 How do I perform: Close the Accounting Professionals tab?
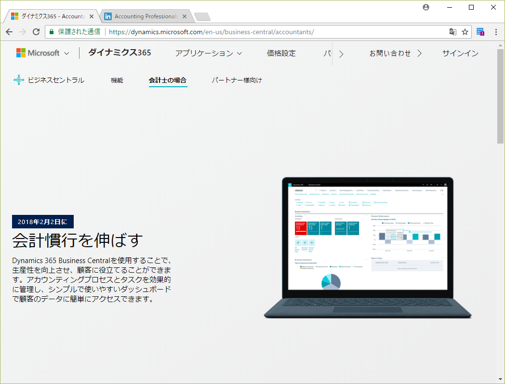(185, 16)
